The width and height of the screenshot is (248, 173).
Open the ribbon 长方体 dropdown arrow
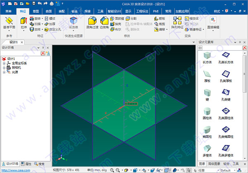click(x=74, y=31)
